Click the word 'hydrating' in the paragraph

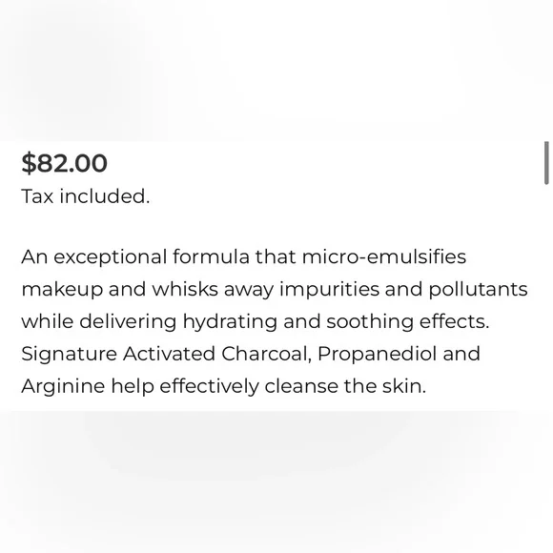230,322
